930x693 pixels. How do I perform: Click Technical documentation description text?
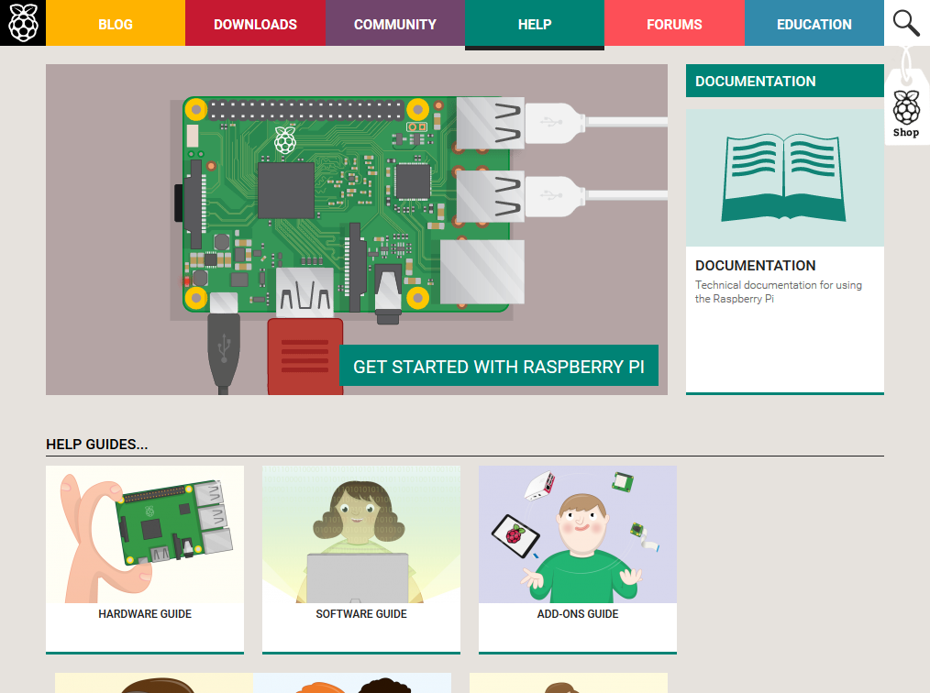(x=778, y=291)
